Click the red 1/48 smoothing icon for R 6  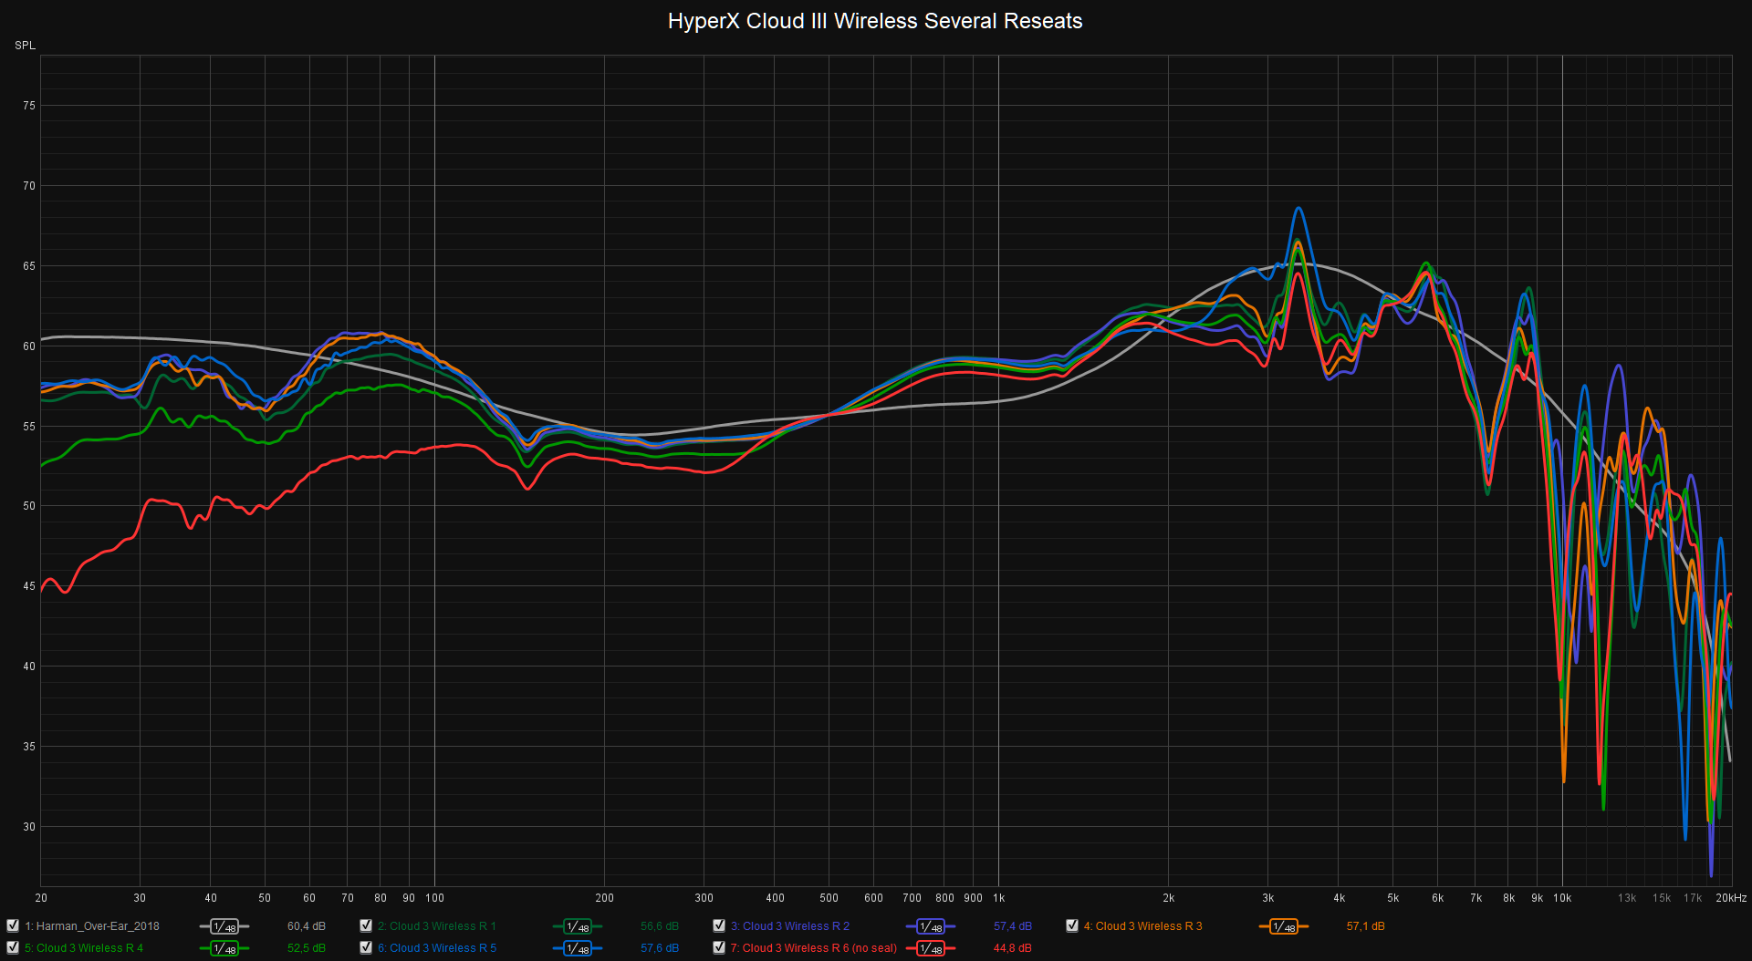[931, 948]
